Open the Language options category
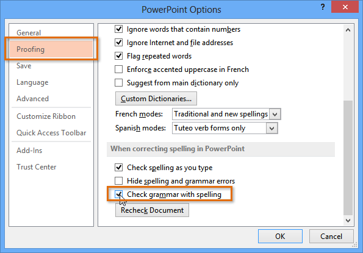Screen dimensions: 363x253 coord(51,82)
